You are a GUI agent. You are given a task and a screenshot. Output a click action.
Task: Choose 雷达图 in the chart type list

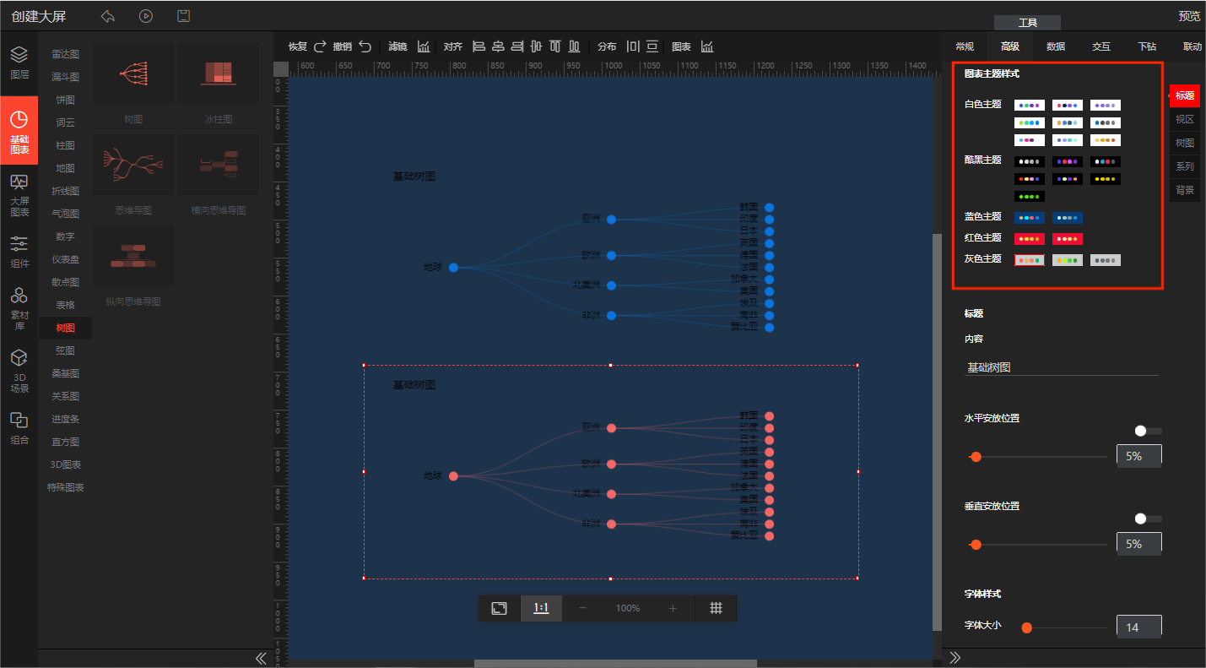coord(65,54)
